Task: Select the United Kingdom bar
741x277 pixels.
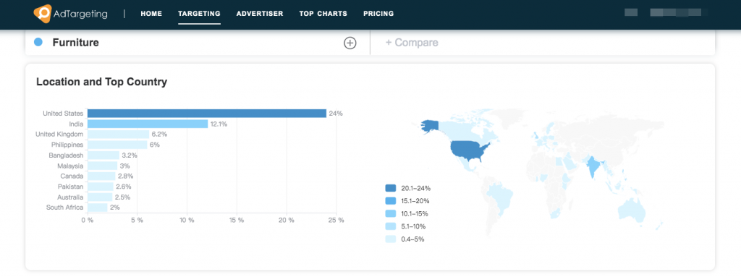Action: coord(118,135)
